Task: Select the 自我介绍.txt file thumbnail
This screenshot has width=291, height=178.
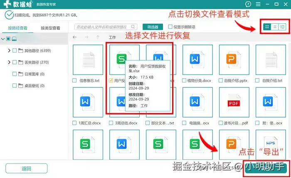Action: pyautogui.click(x=271, y=60)
